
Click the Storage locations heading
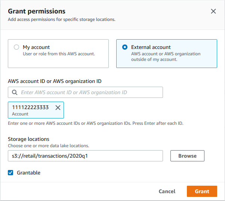pos(28,139)
